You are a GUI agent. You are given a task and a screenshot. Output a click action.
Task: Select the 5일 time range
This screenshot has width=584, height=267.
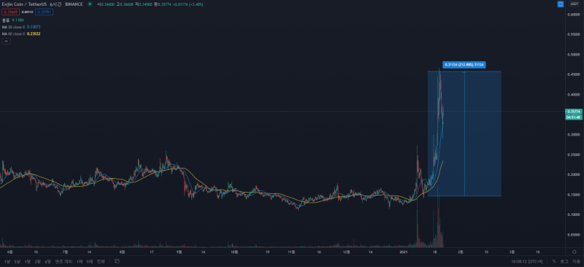pyautogui.click(x=17, y=261)
